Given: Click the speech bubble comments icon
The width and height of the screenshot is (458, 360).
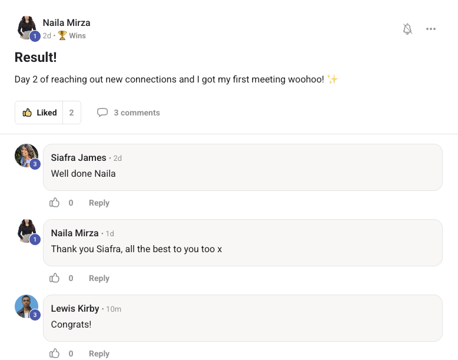Looking at the screenshot, I should [x=102, y=113].
